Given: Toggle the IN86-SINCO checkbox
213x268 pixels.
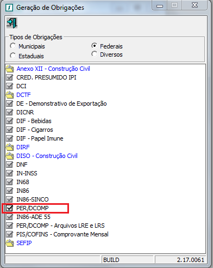Looking at the screenshot, I should point(9,199).
